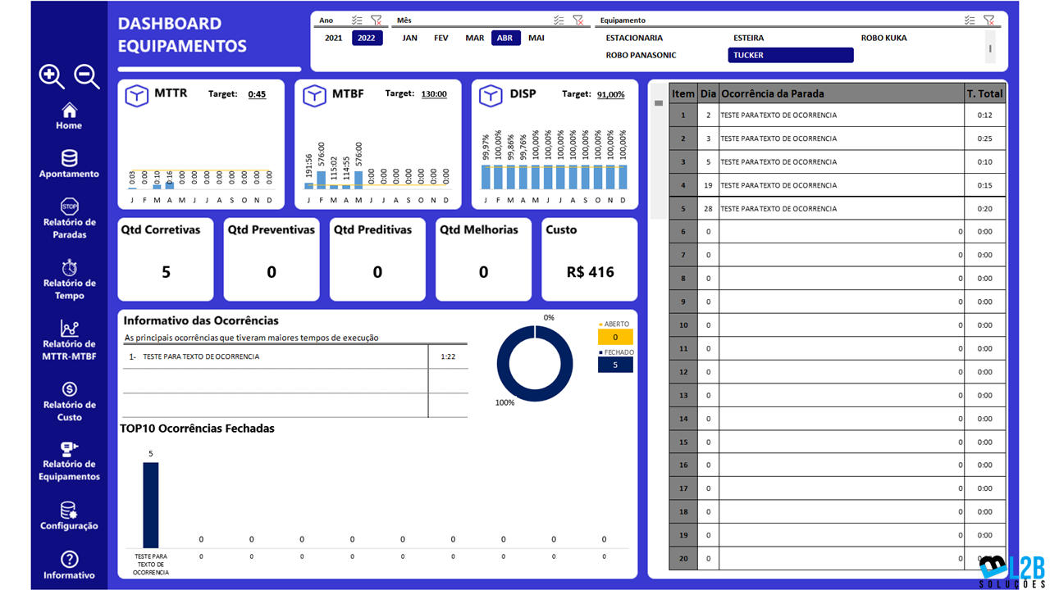This screenshot has height=590, width=1050.
Task: Toggle multi-select in the Equipamento slicer
Action: (970, 20)
